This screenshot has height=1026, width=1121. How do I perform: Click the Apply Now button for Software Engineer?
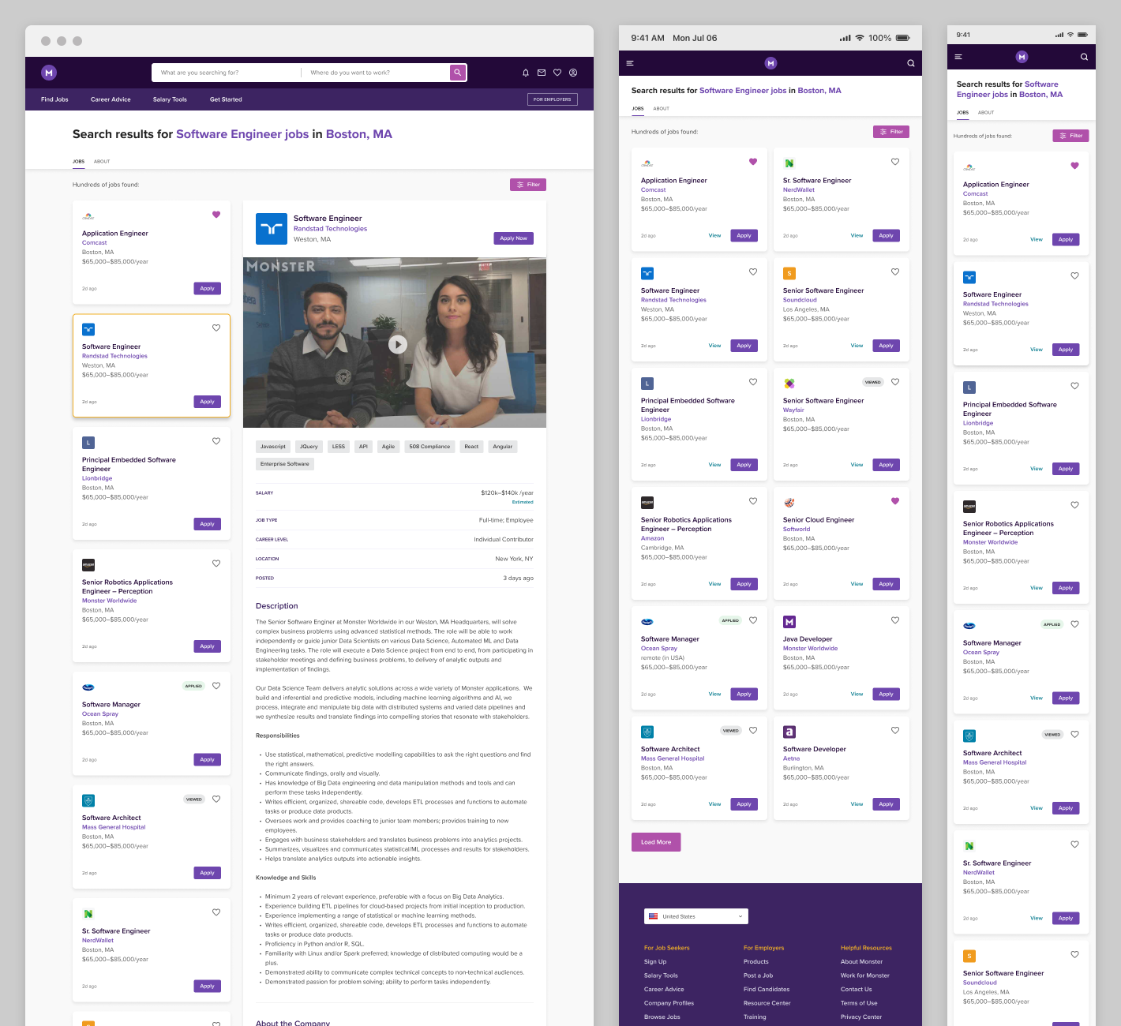point(513,238)
